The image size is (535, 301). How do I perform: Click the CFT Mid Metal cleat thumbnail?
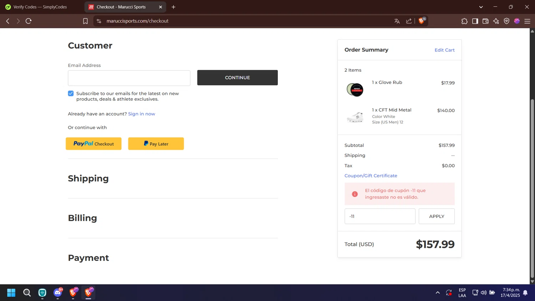pyautogui.click(x=355, y=117)
